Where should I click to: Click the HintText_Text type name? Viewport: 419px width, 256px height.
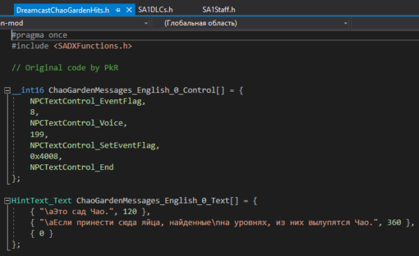(x=41, y=201)
